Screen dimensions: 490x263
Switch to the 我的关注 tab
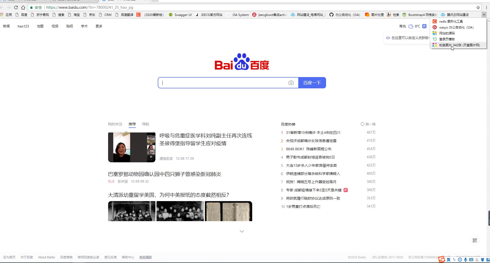115,124
